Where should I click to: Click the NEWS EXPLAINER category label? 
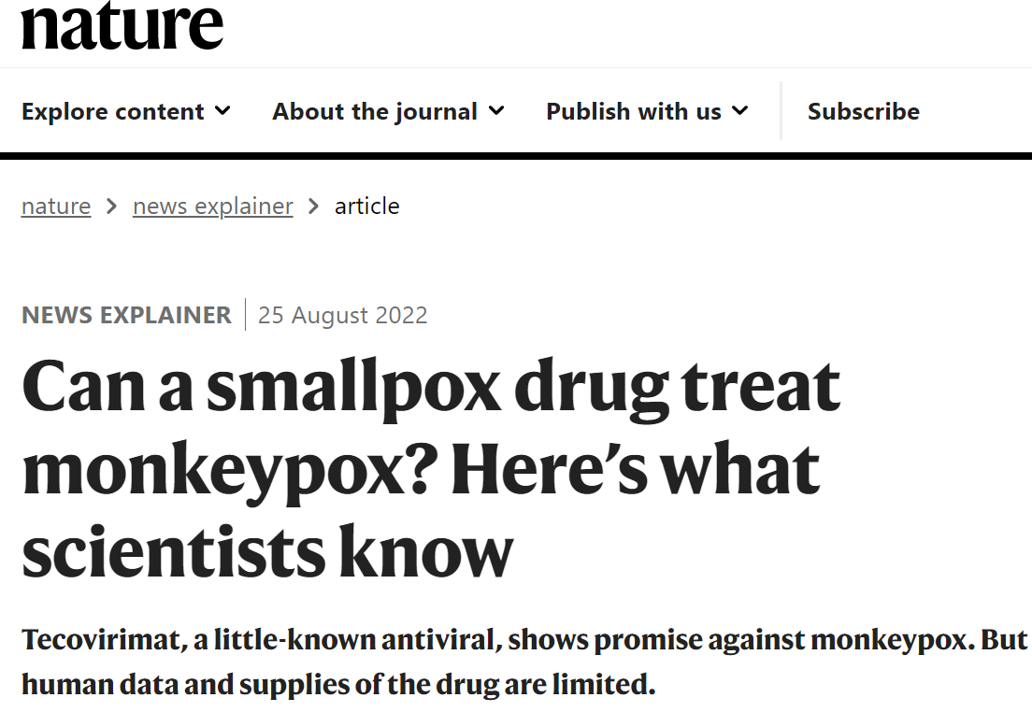click(x=126, y=315)
